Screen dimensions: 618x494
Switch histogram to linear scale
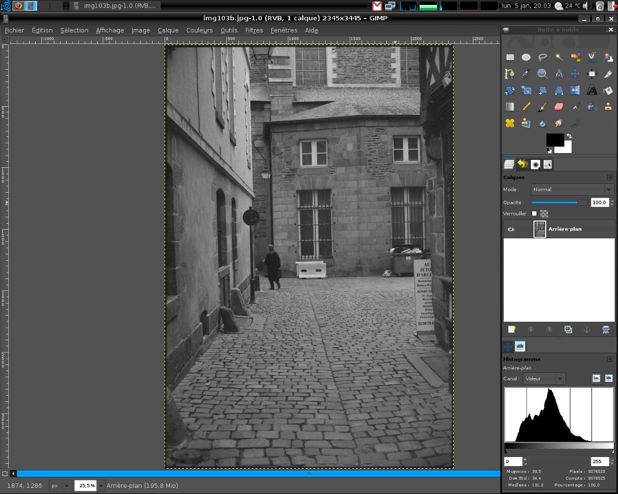click(596, 378)
